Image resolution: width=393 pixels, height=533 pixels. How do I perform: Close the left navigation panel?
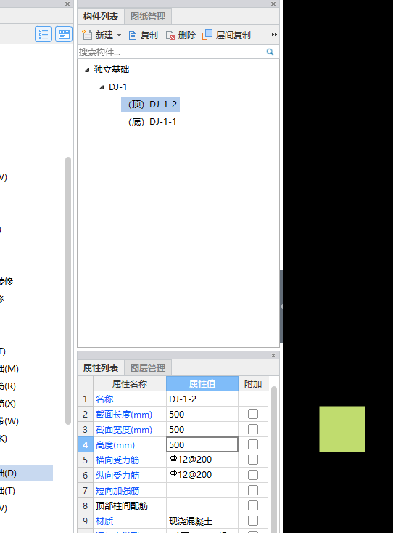pos(67,4)
